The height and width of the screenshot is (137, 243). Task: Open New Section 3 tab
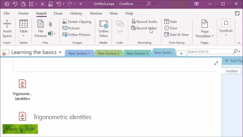(x=137, y=53)
